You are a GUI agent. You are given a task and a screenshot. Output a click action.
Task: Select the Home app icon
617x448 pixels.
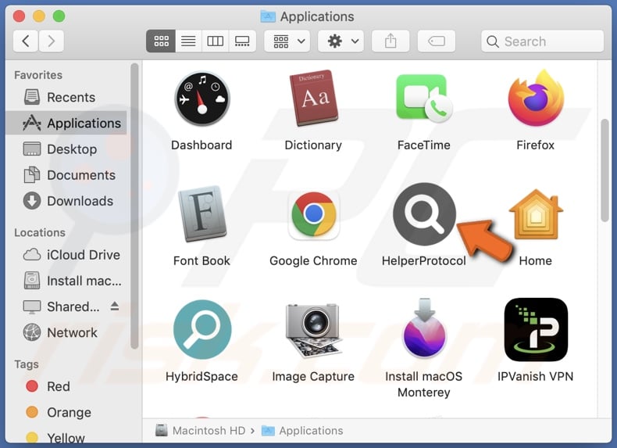coord(536,214)
